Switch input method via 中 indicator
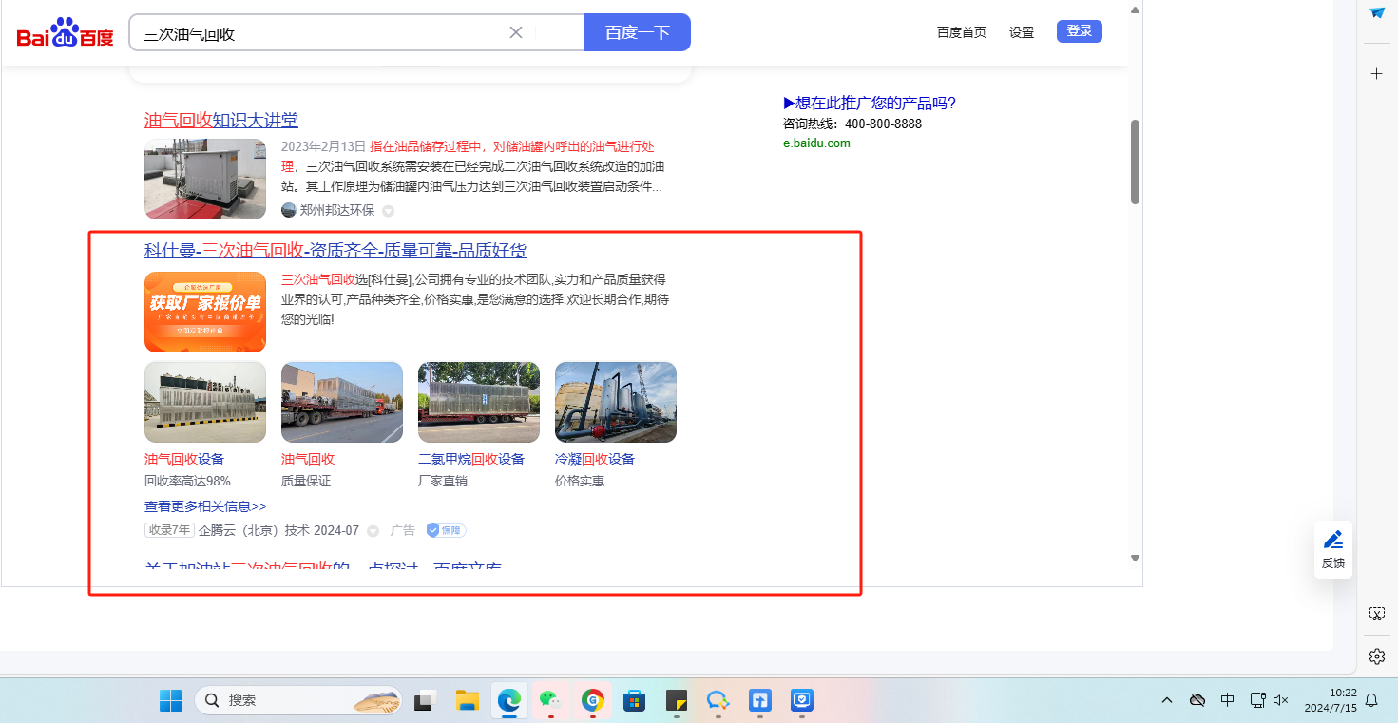 point(1227,700)
